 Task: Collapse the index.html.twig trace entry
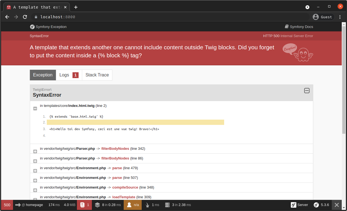(35, 109)
